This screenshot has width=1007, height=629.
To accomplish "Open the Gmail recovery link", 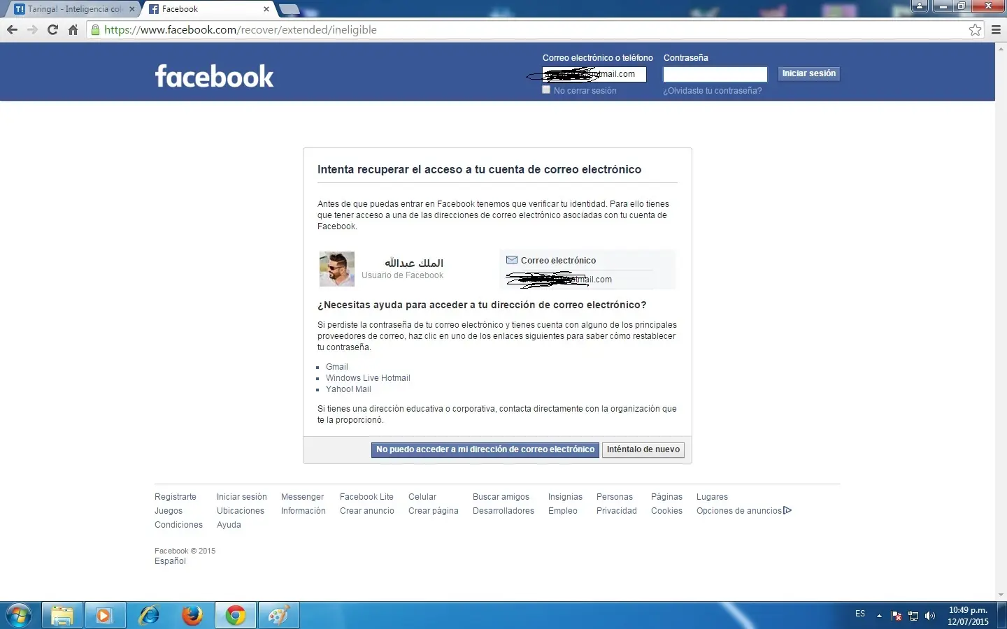I will [337, 367].
